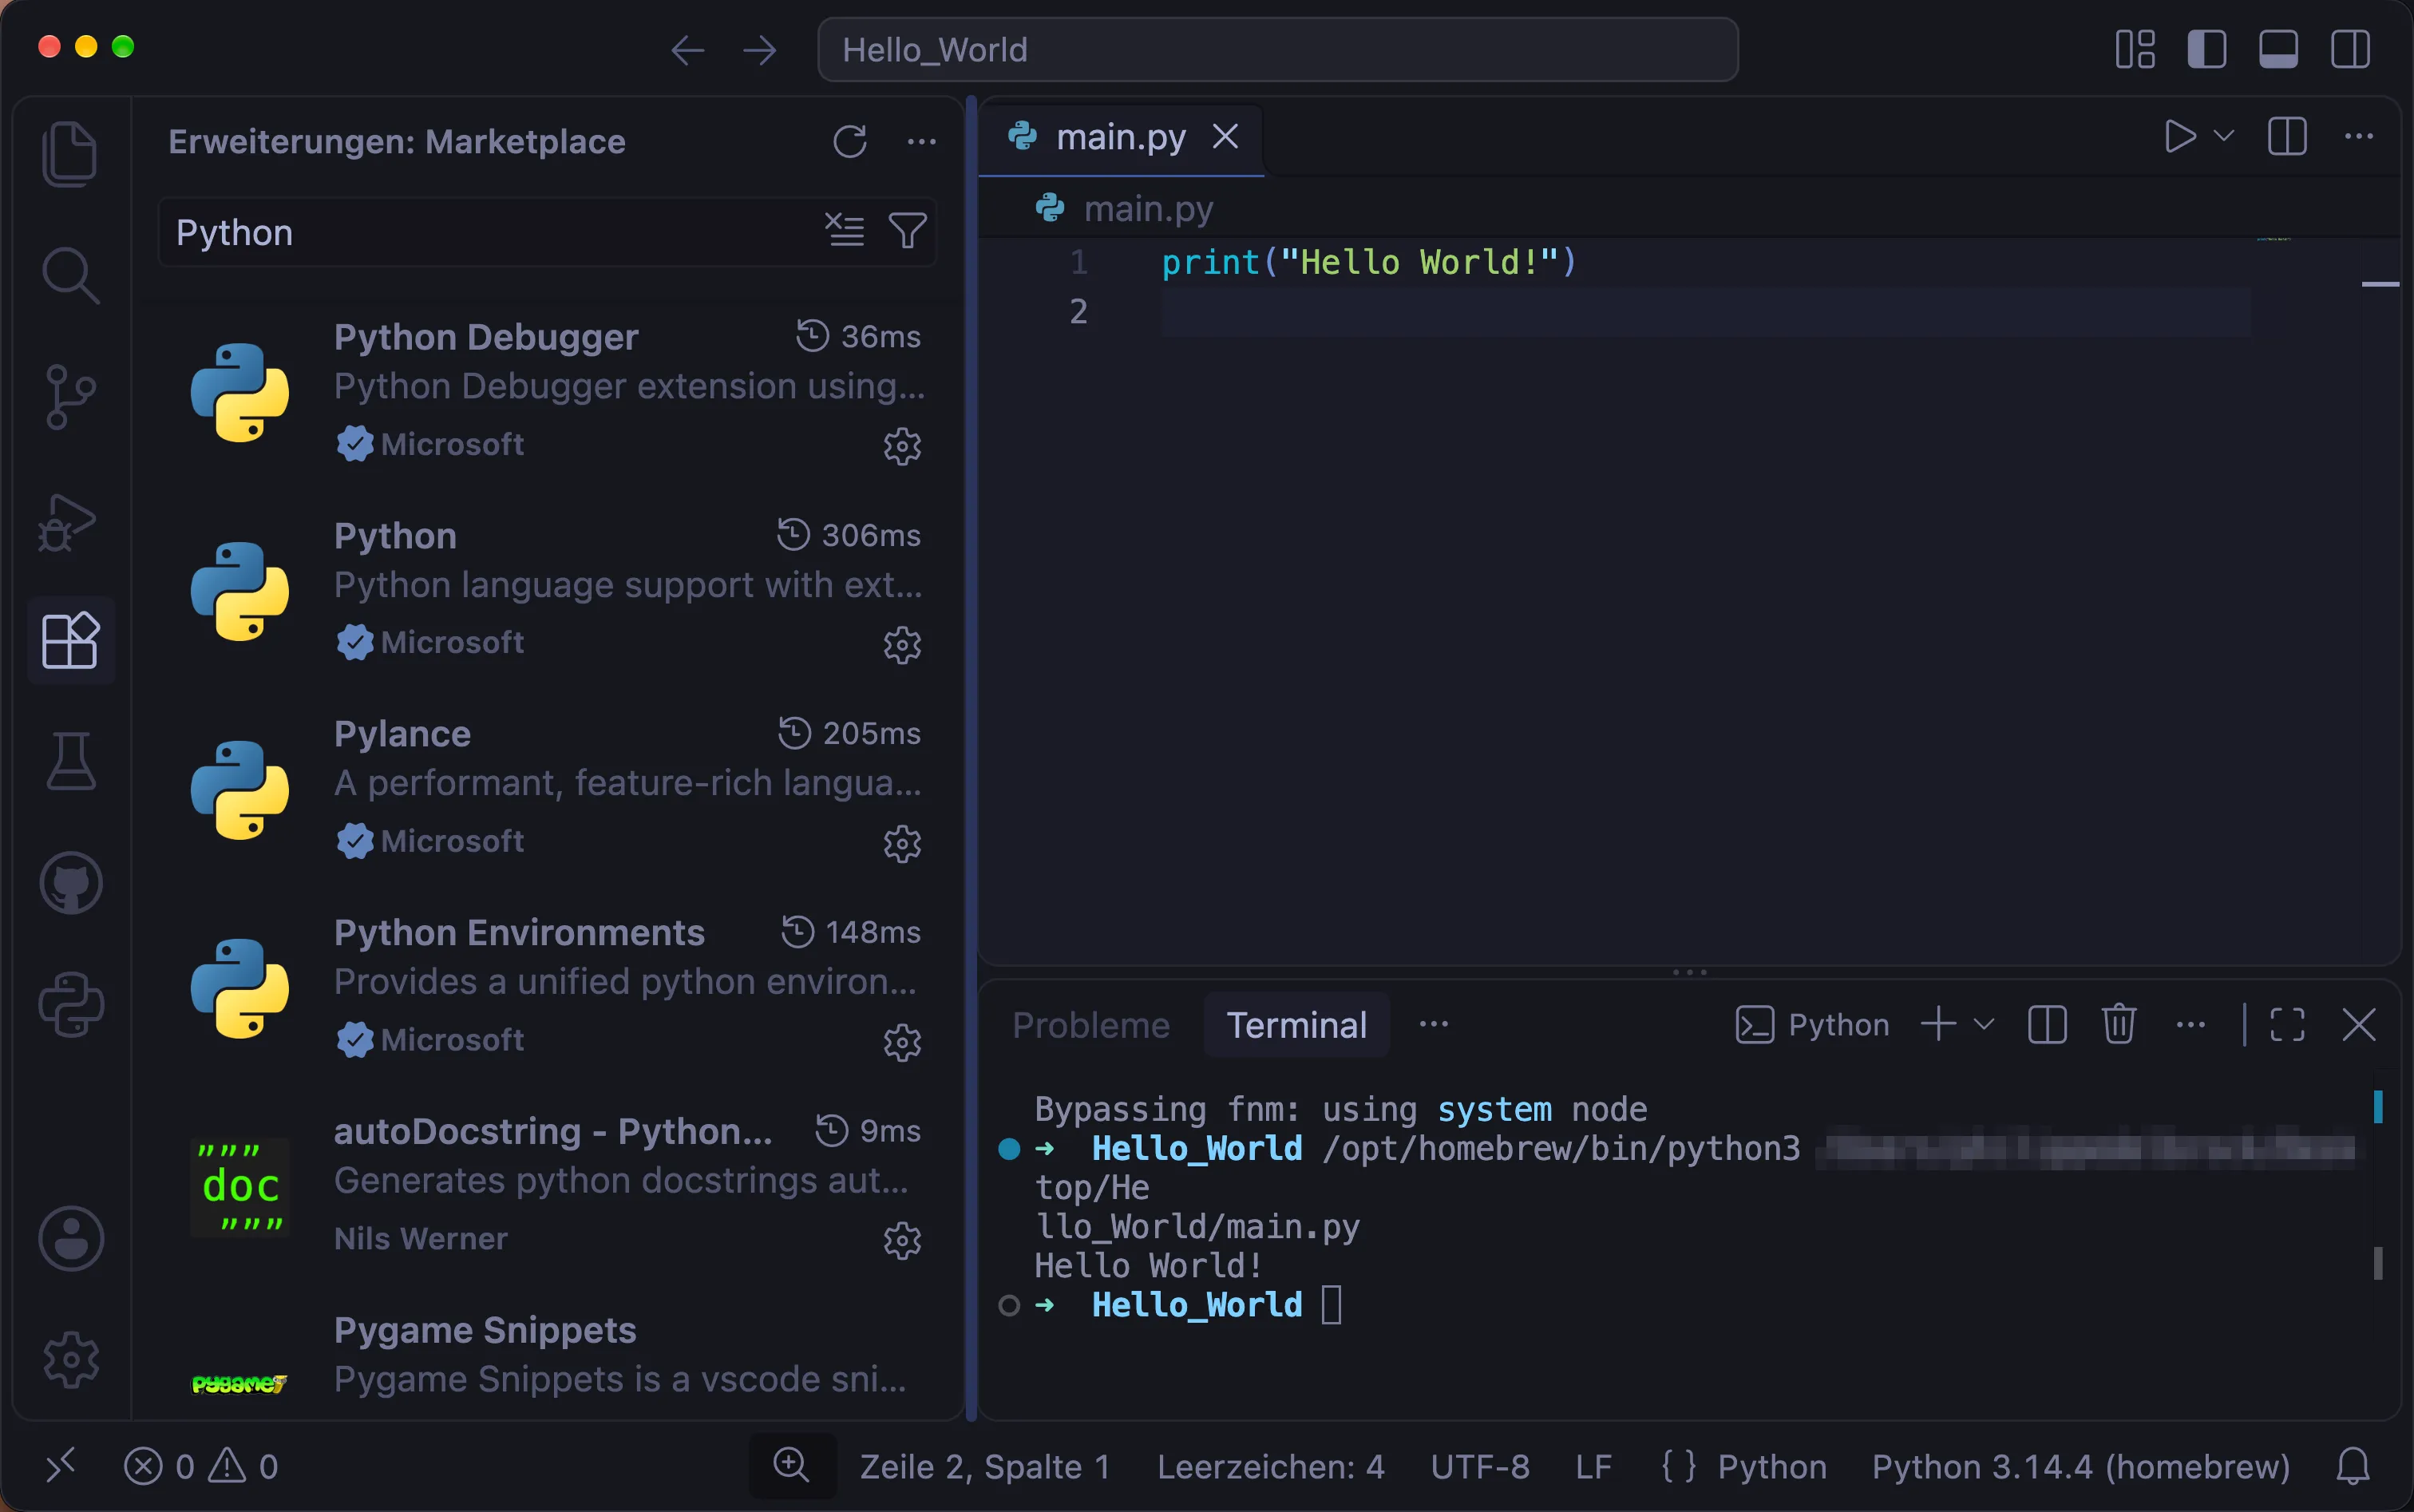Open settings gear for Python Debugger extension
2414x1512 pixels.
point(902,446)
